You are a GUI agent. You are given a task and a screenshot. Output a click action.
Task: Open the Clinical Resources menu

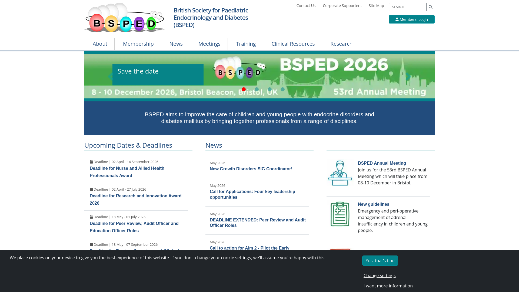click(x=293, y=44)
